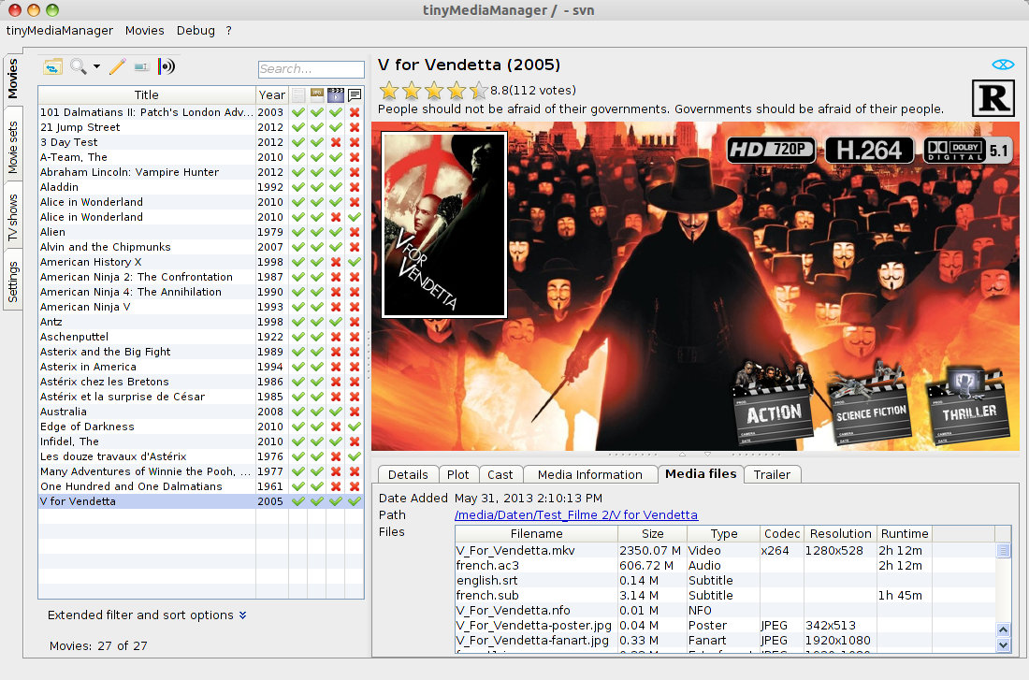Click the V for Vendetta poster thumbnail

[444, 224]
